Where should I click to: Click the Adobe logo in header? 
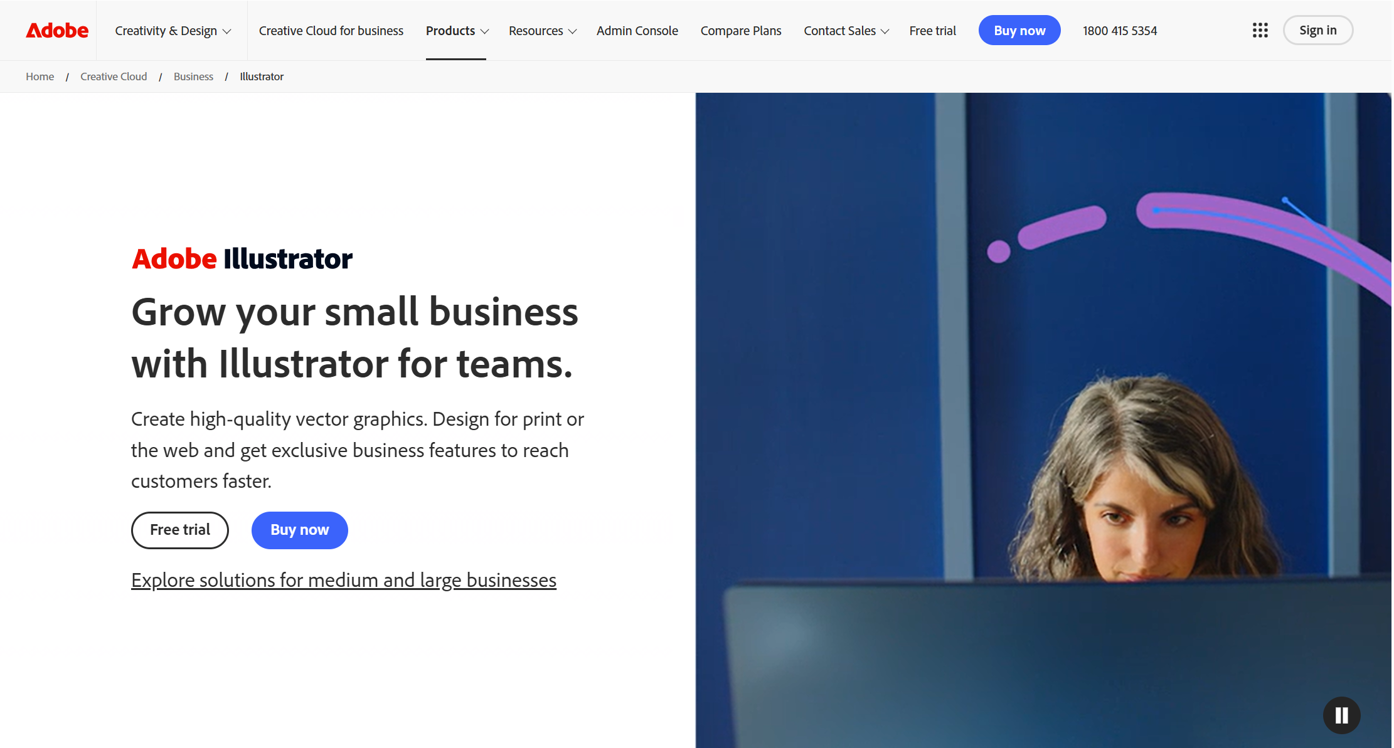coord(57,30)
